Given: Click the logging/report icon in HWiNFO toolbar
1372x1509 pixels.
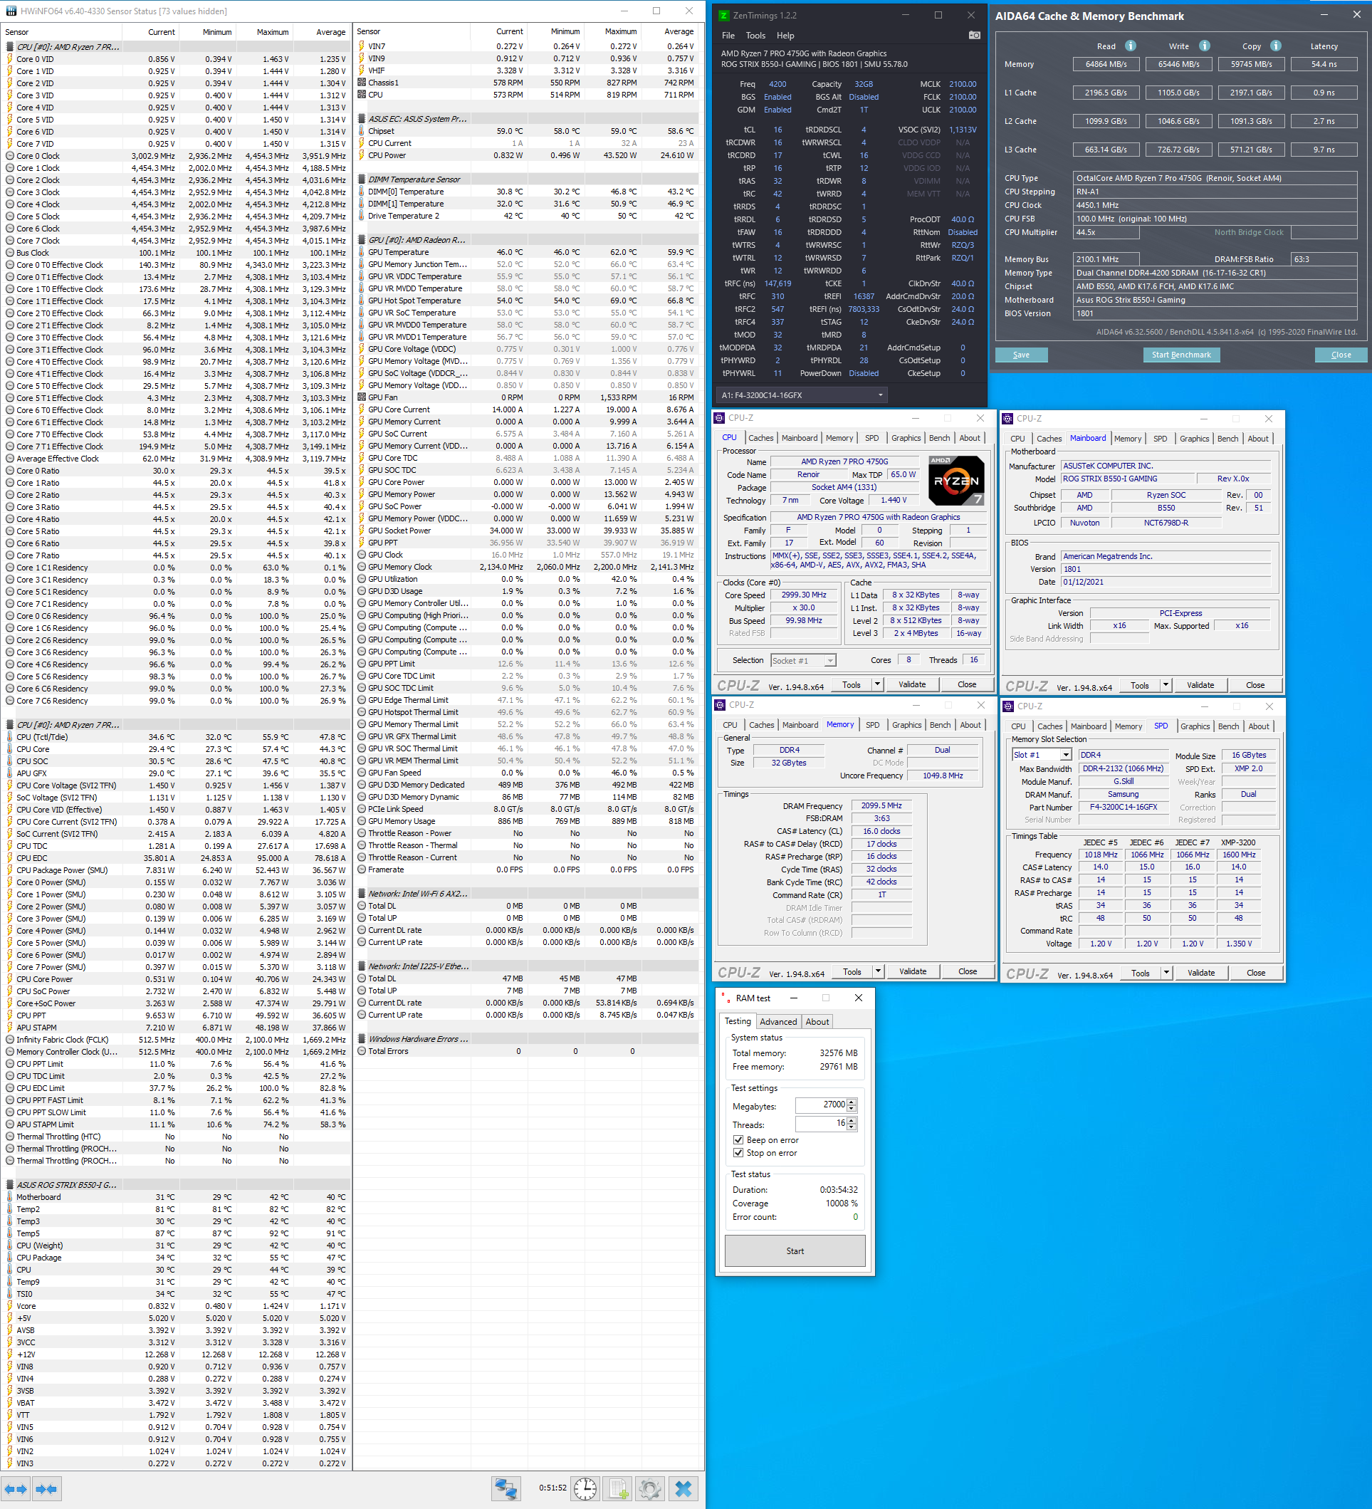Looking at the screenshot, I should (x=618, y=1489).
